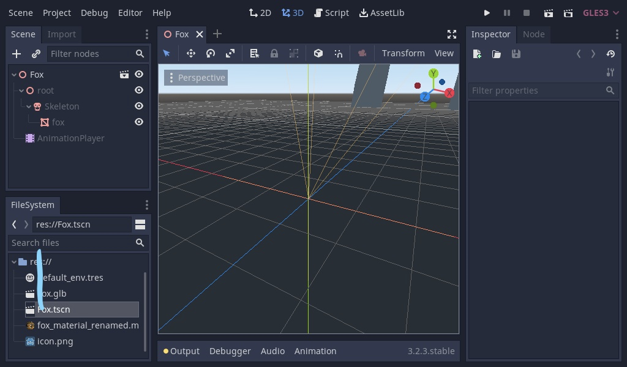
Task: Play a custom scene
Action: [x=568, y=13]
